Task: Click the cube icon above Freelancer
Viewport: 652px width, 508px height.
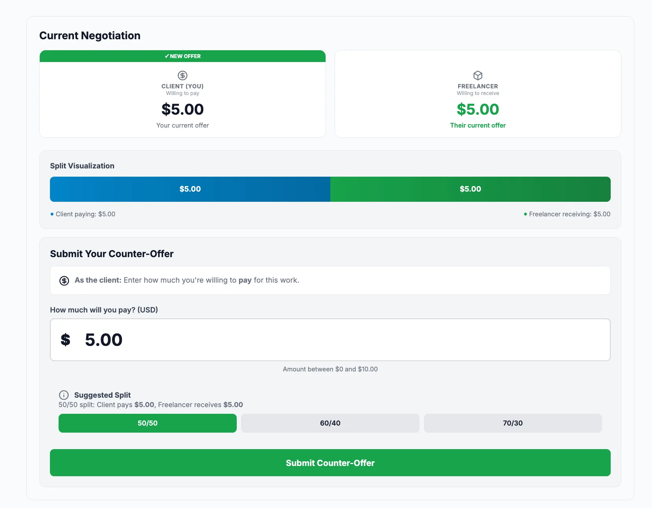Action: pos(478,75)
